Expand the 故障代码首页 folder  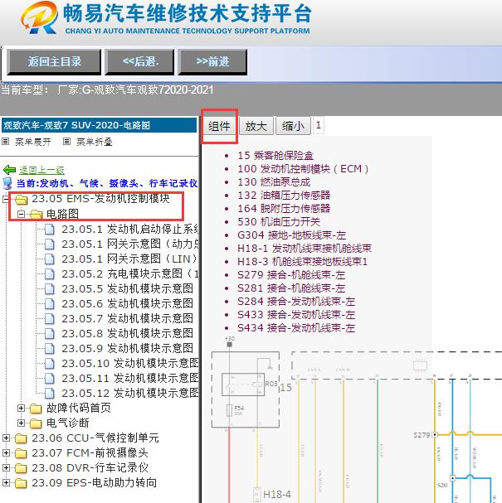tap(21, 408)
